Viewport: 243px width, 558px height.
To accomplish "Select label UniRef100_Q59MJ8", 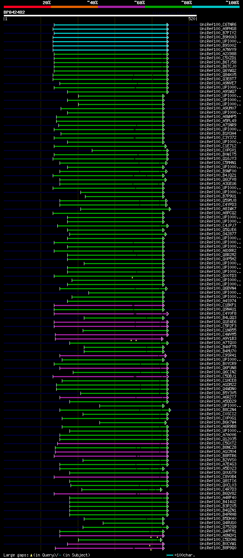I will click(218, 201).
